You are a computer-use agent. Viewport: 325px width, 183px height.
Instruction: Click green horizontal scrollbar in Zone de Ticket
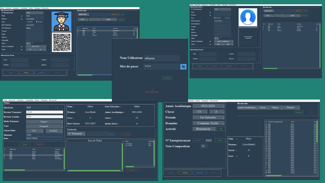coord(95,170)
